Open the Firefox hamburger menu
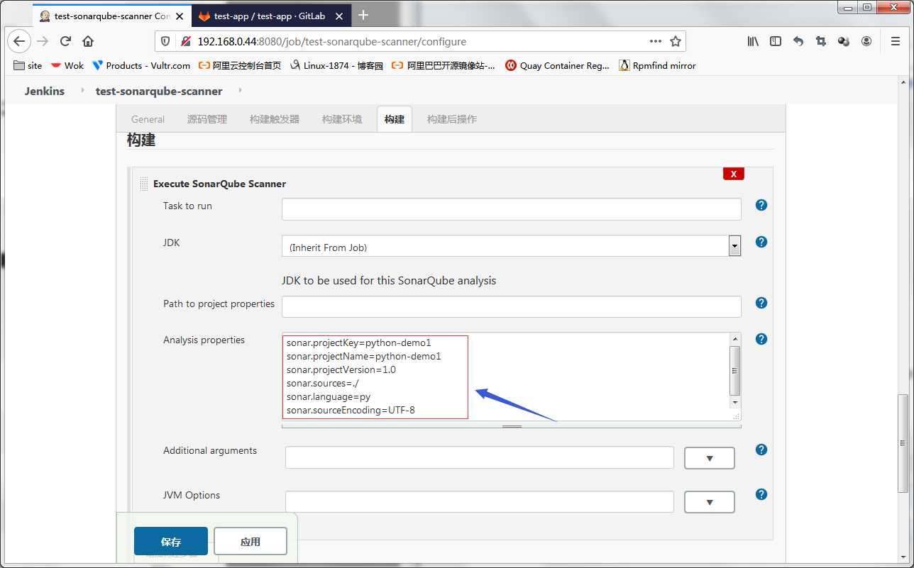 click(895, 41)
